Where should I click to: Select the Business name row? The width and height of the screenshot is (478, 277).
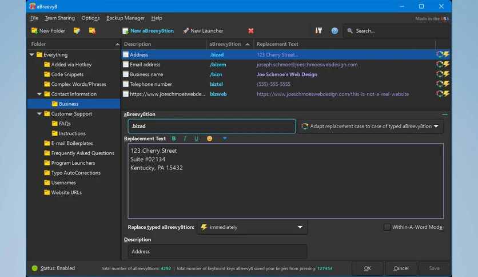[286, 74]
